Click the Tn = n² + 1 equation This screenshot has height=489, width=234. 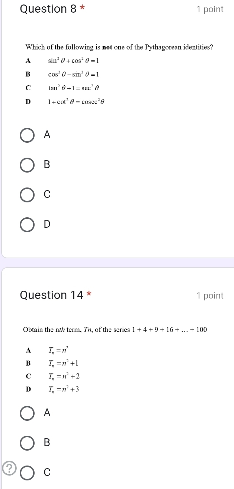click(62, 363)
